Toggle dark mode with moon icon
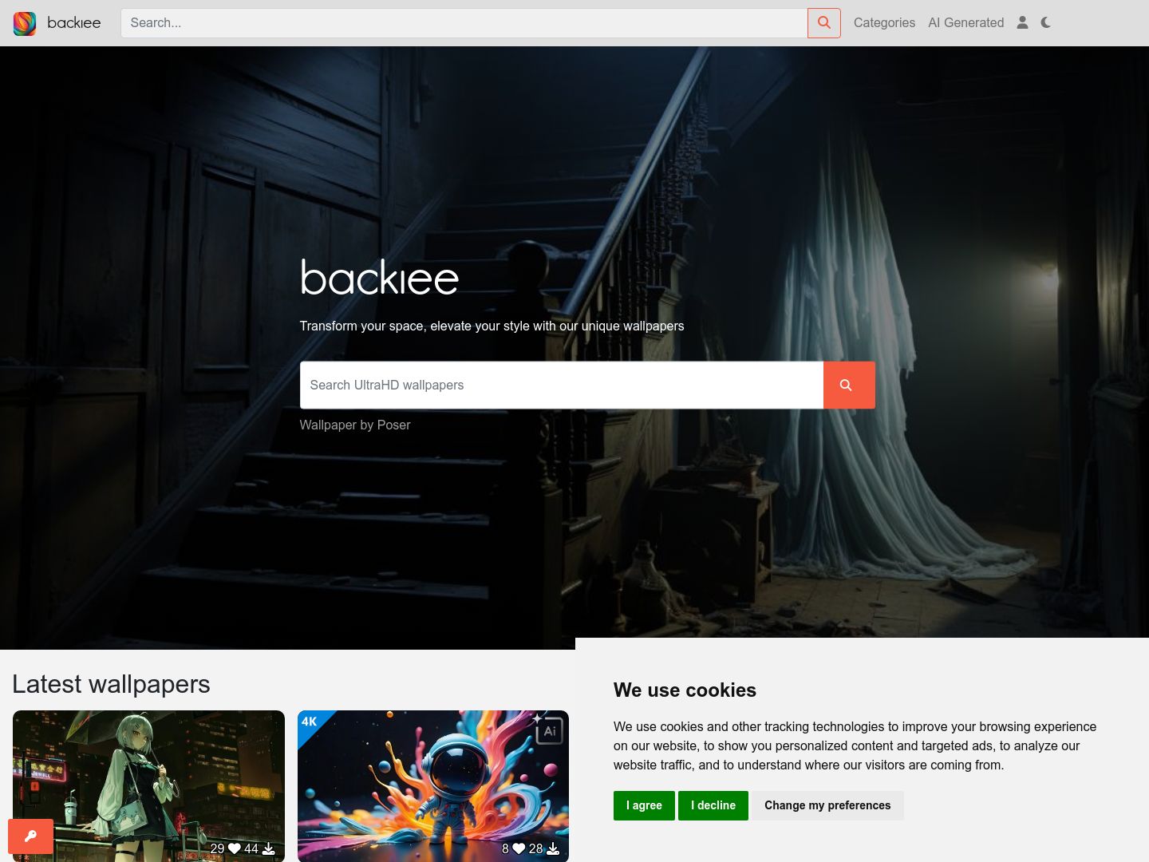1149x862 pixels. (1046, 23)
